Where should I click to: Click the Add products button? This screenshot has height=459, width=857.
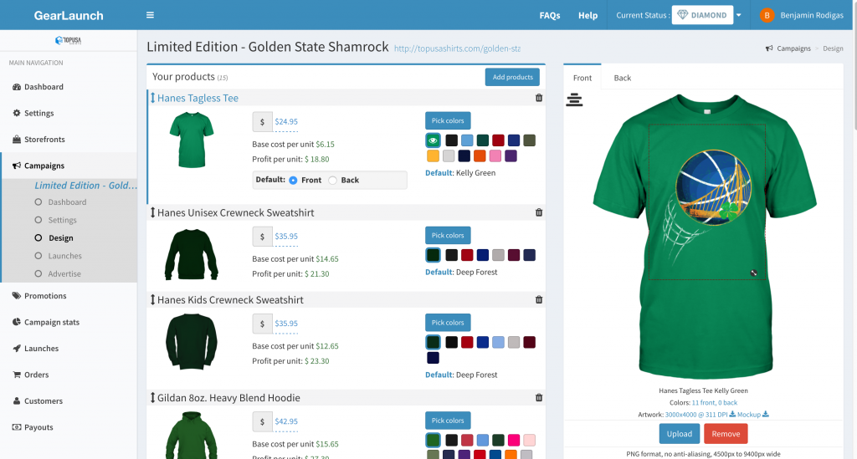[x=512, y=77]
